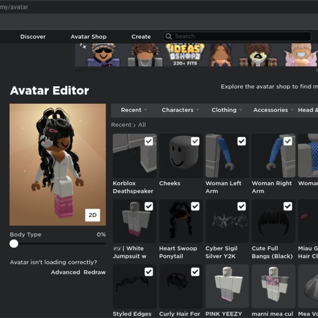The width and height of the screenshot is (318, 318).
Task: Select the Miau hair clip thumbnail
Action: point(308,221)
